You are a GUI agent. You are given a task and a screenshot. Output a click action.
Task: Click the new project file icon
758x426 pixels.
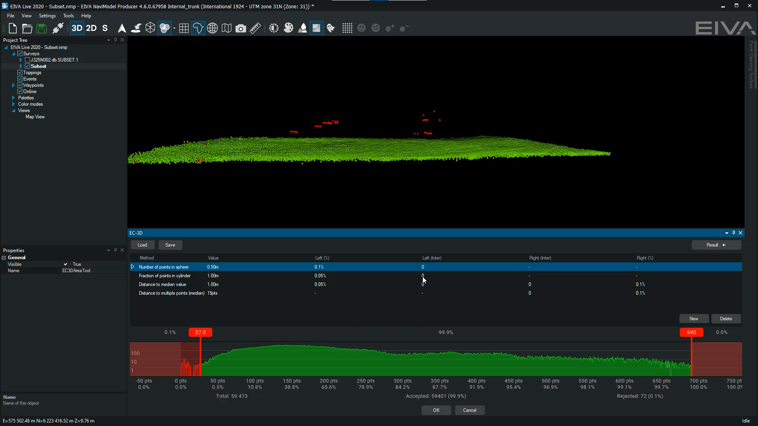click(x=13, y=28)
